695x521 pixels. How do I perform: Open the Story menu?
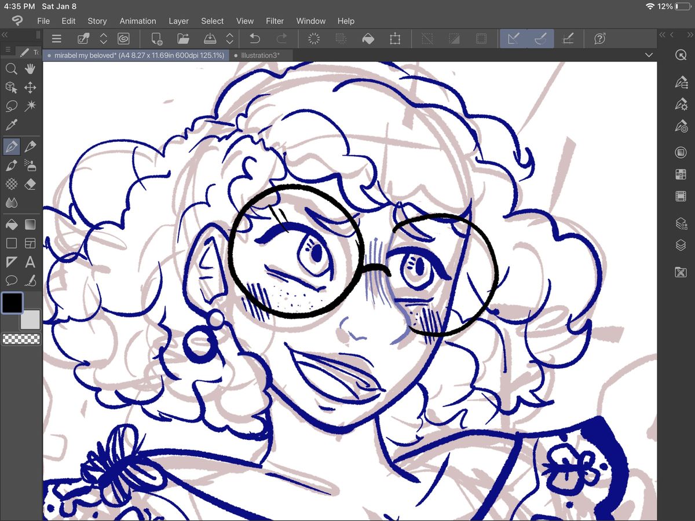(97, 21)
